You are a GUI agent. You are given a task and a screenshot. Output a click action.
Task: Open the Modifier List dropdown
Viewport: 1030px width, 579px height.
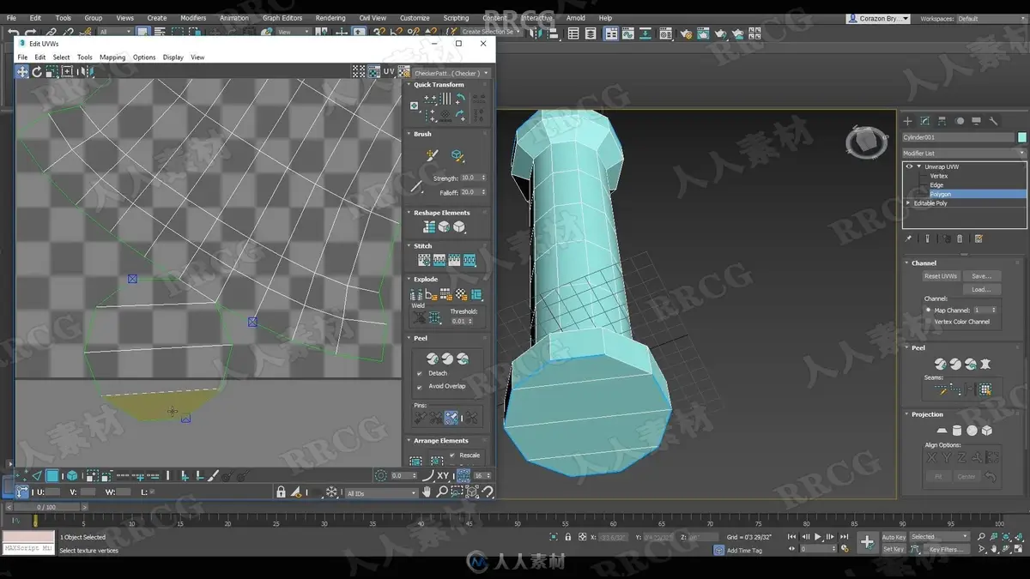pyautogui.click(x=963, y=153)
